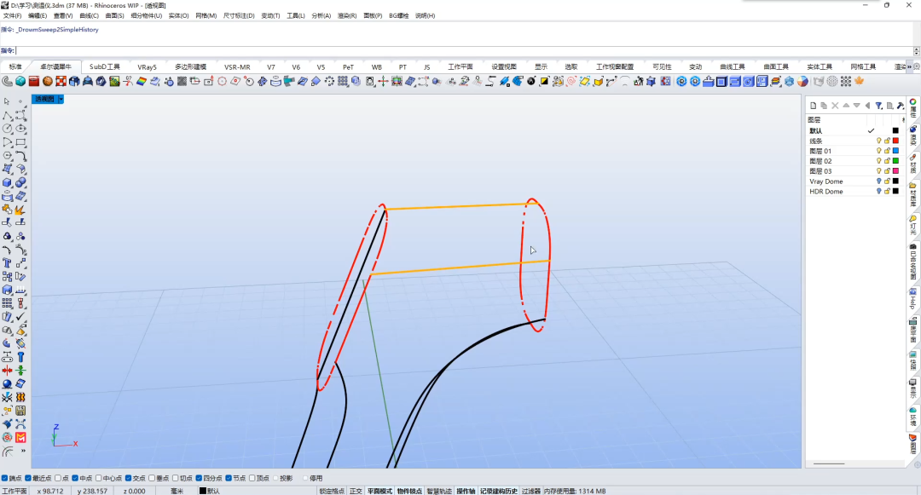Enable the 点 point osnap checkbox
The image size is (921, 495).
point(58,479)
